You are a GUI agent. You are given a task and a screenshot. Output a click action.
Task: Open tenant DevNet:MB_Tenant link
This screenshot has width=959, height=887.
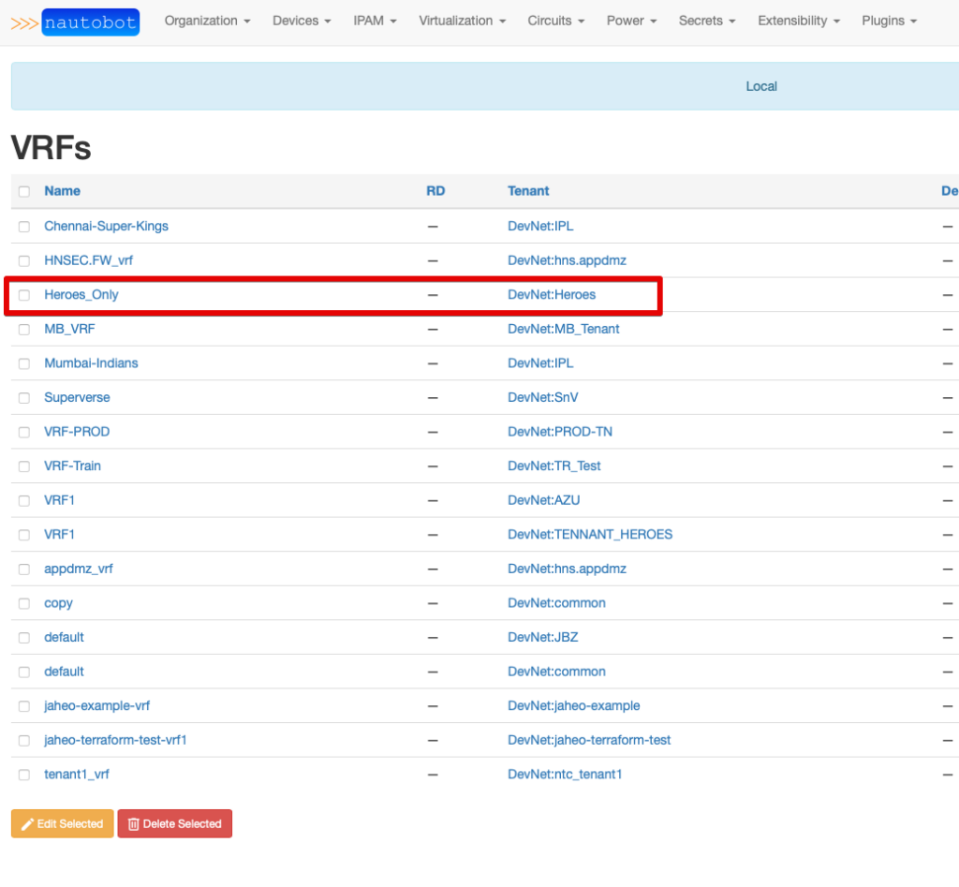563,329
